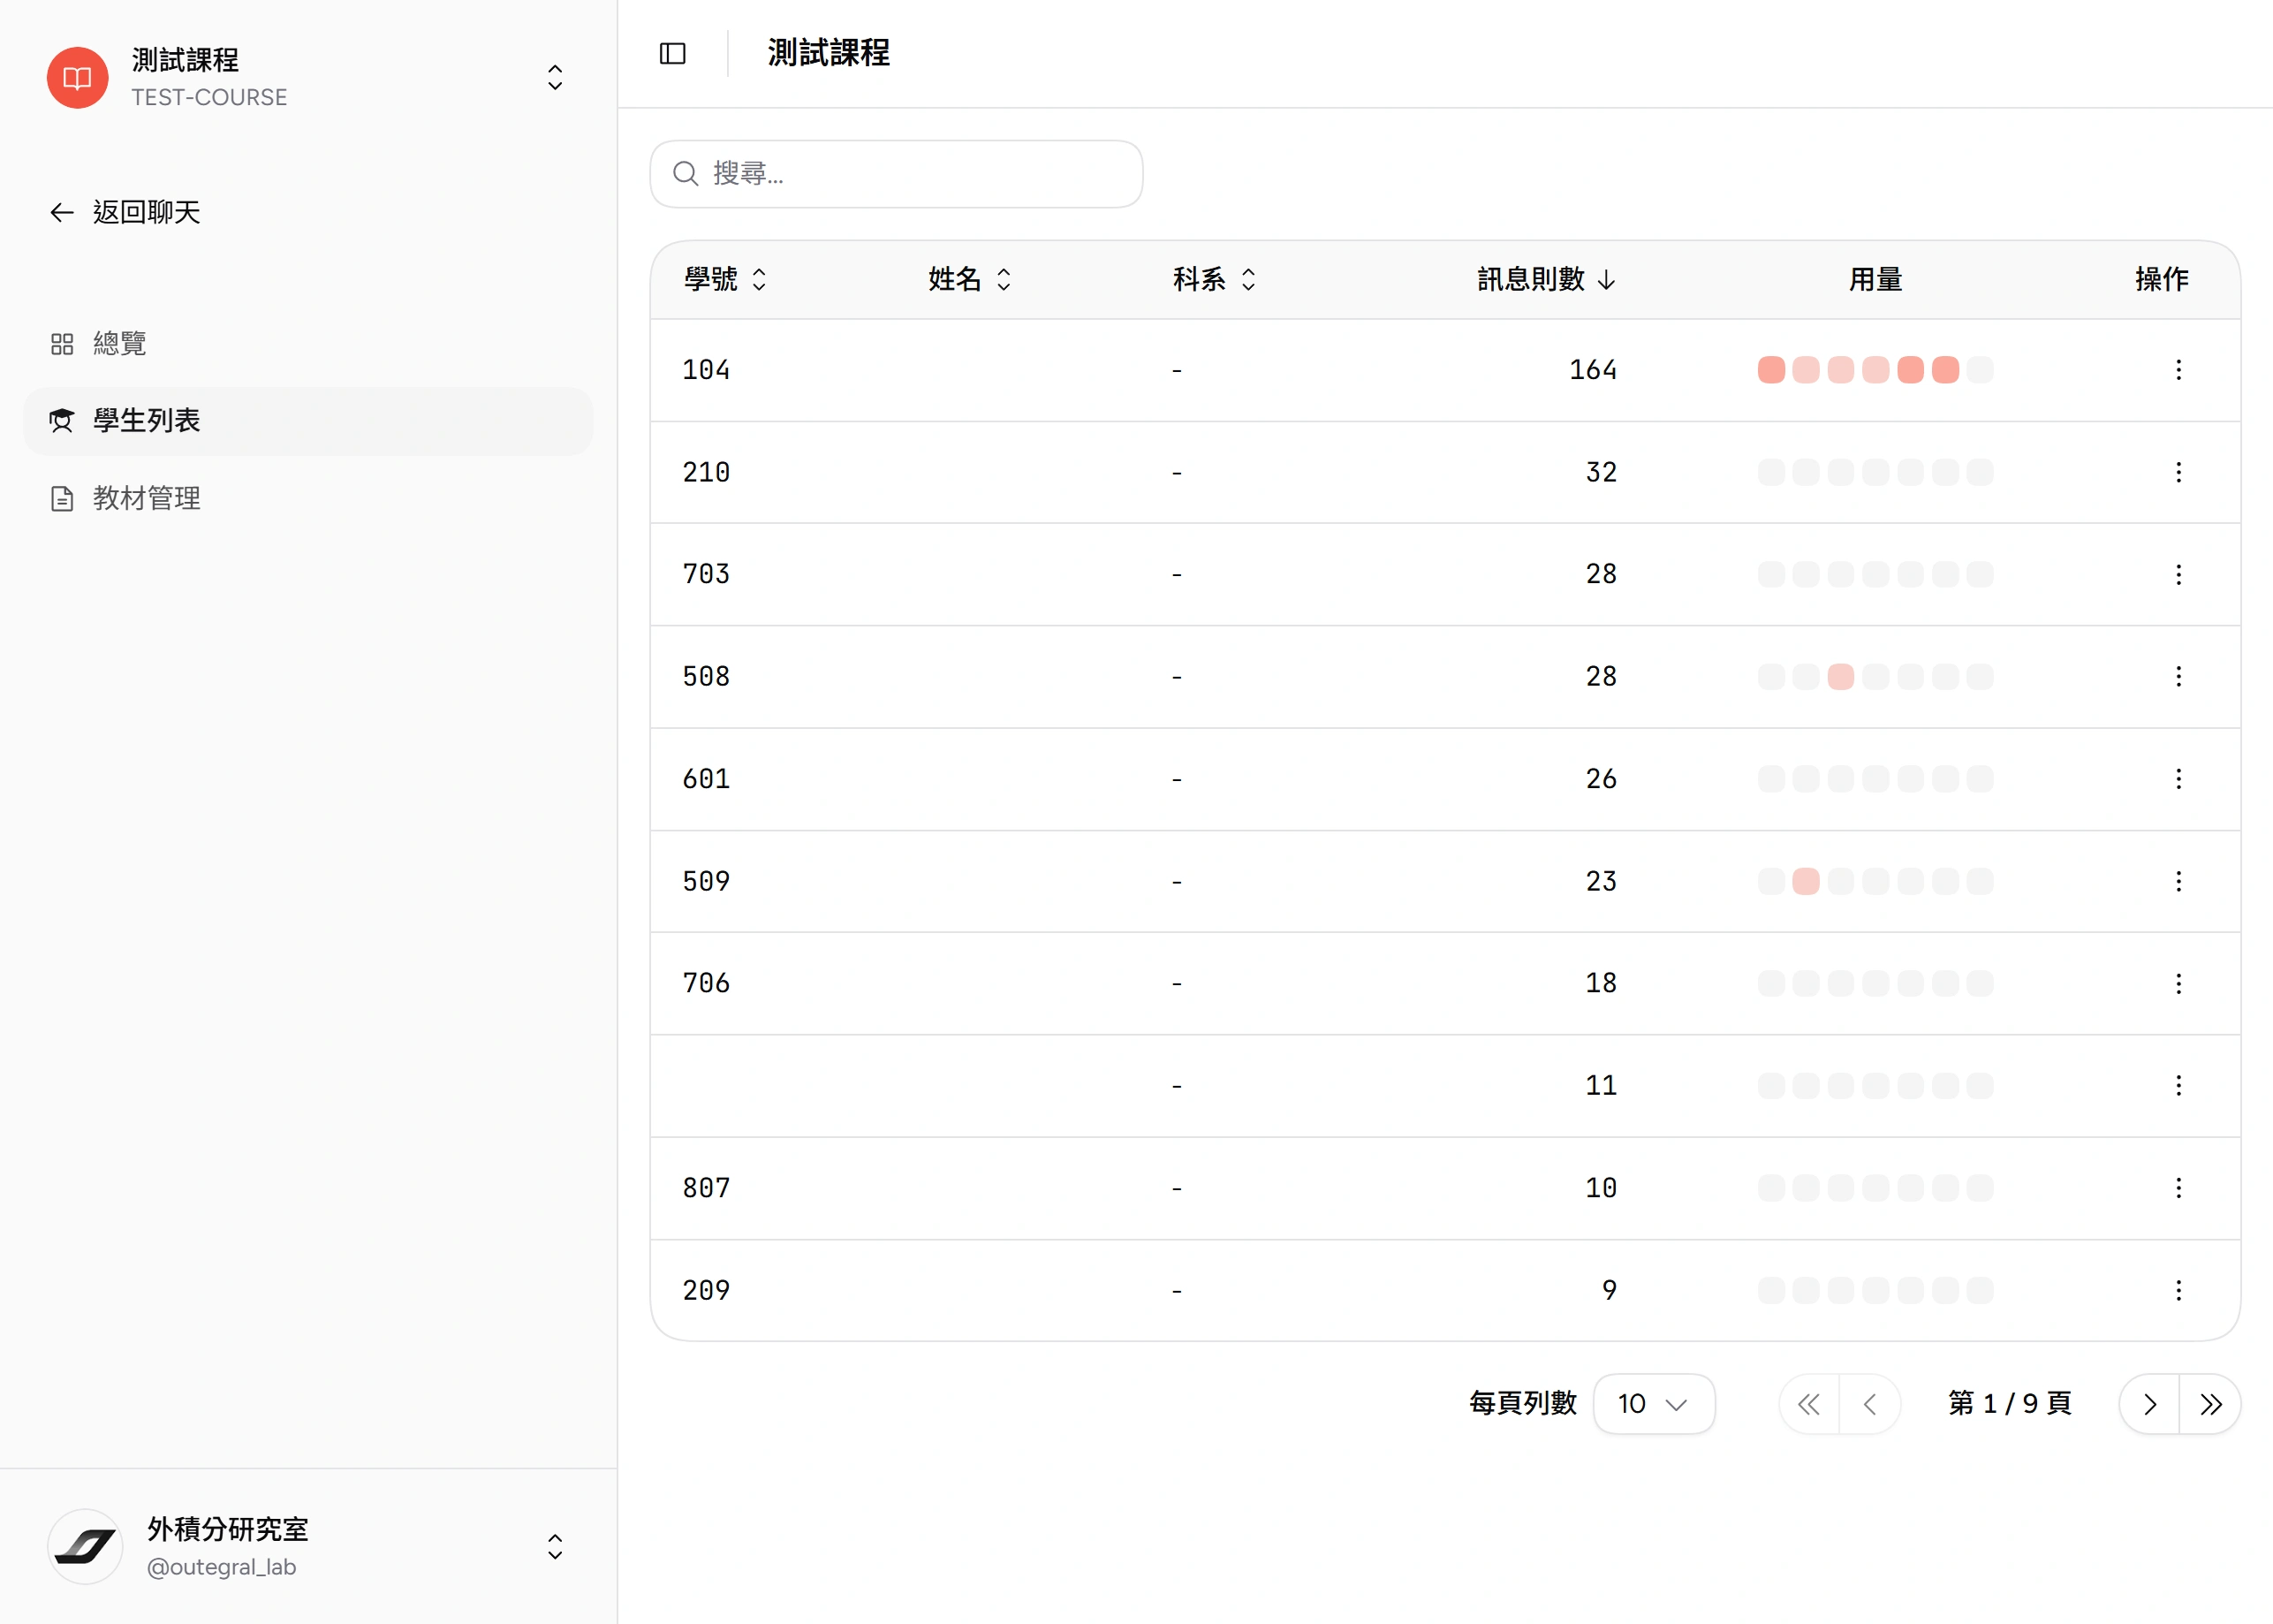
Task: Click student number 104 cell
Action: (x=706, y=370)
